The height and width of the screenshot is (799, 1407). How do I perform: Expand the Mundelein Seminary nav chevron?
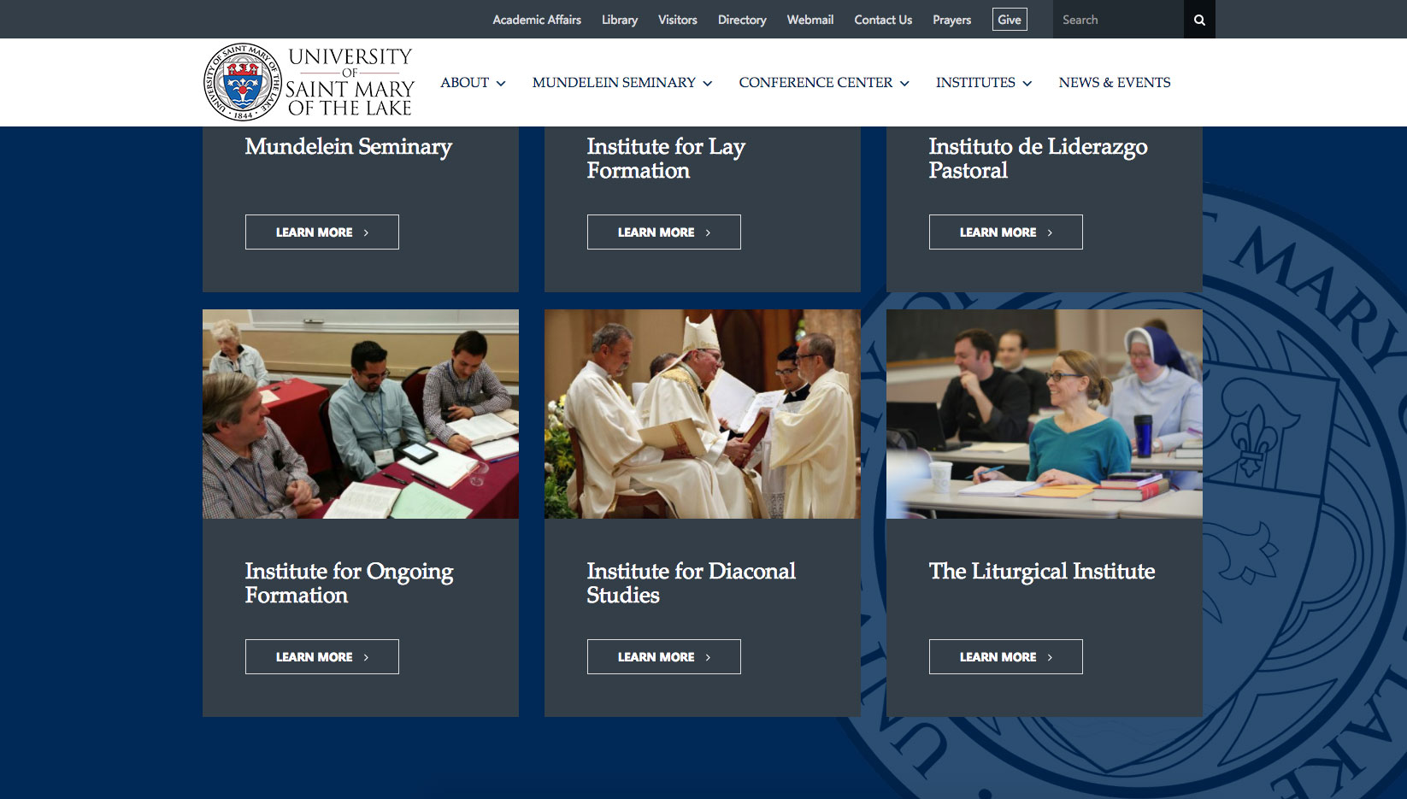pyautogui.click(x=708, y=84)
